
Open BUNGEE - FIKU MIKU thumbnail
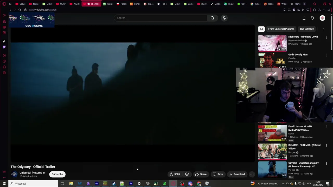pos(272,152)
